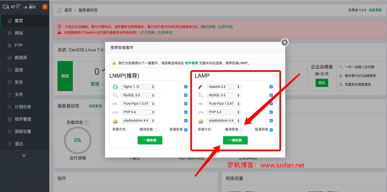Viewport: 387px width, 192px height.
Task: Close the 推荐安装套件 dialog
Action: [x=285, y=42]
